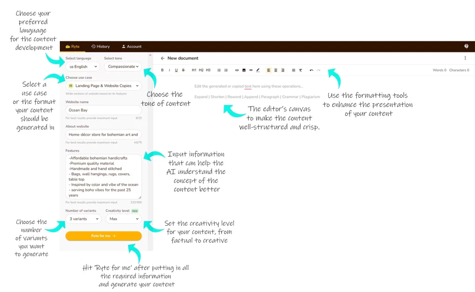Click the About website input field

click(103, 135)
